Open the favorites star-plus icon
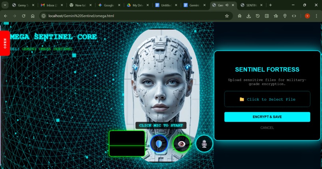This screenshot has height=169, width=322. click(x=276, y=16)
